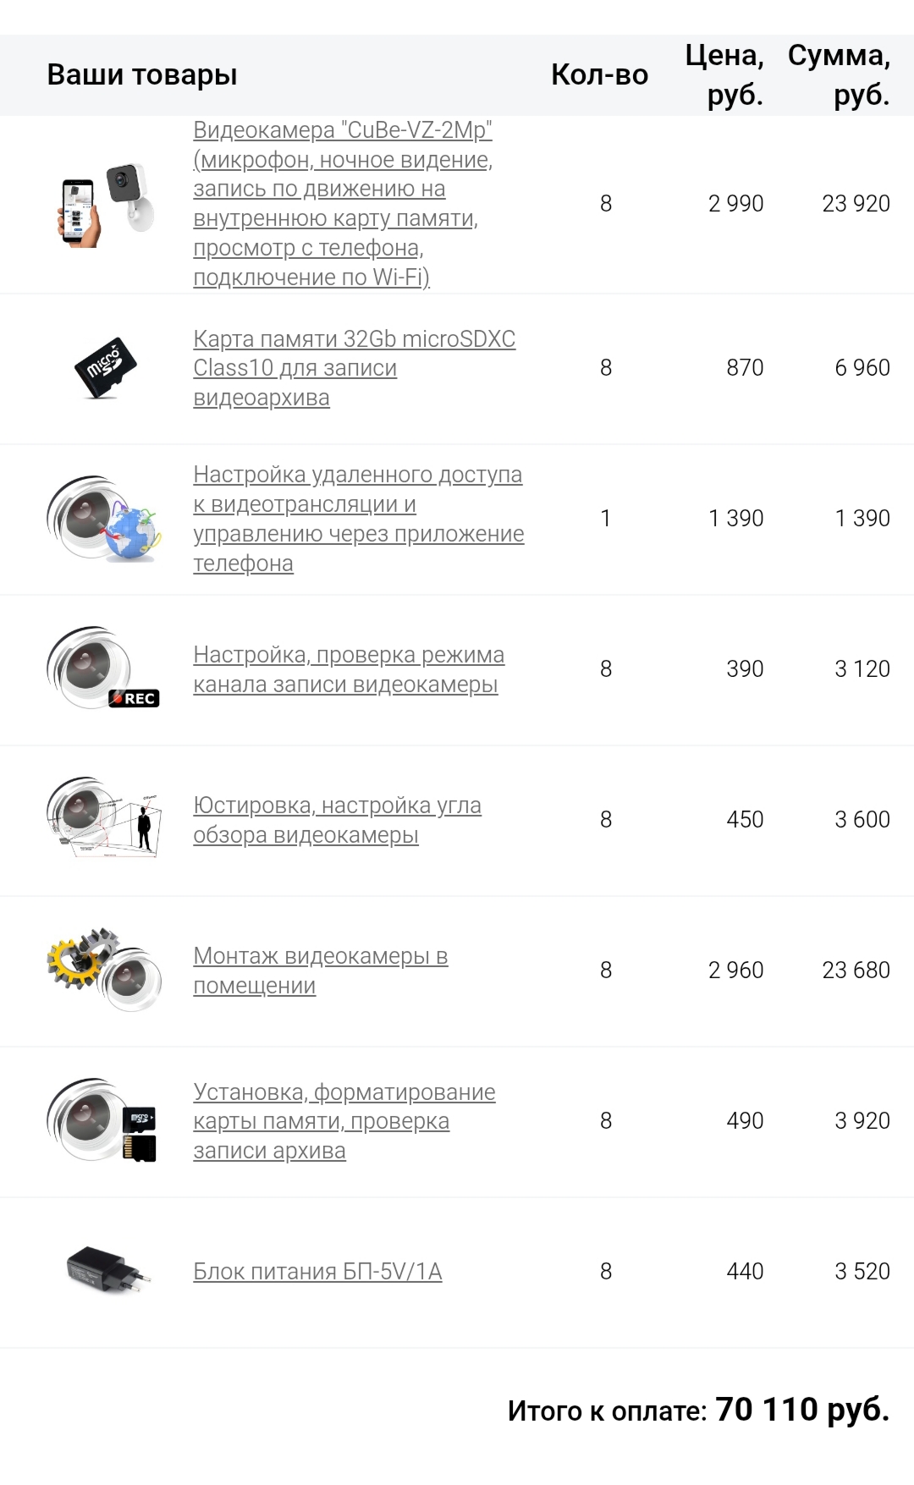
Task: Click the remote access globe camera icon
Action: (x=104, y=519)
